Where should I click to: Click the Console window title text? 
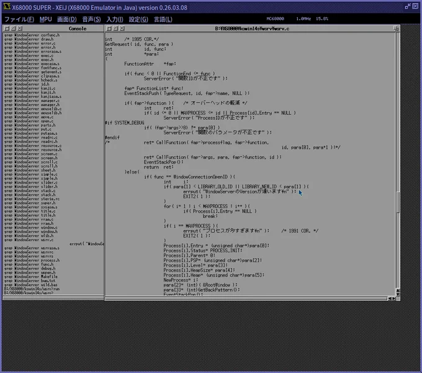pos(78,29)
